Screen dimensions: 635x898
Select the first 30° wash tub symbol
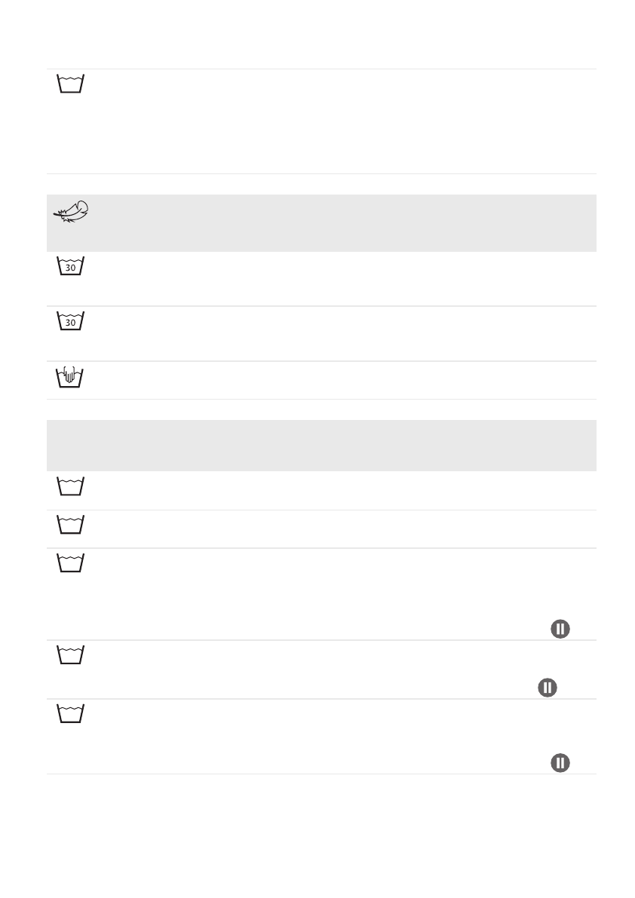pos(71,265)
